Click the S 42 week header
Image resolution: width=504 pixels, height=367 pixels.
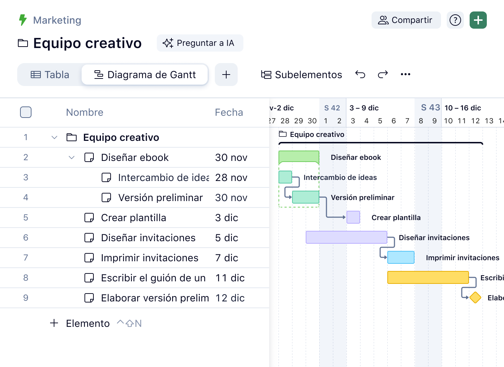coord(332,108)
